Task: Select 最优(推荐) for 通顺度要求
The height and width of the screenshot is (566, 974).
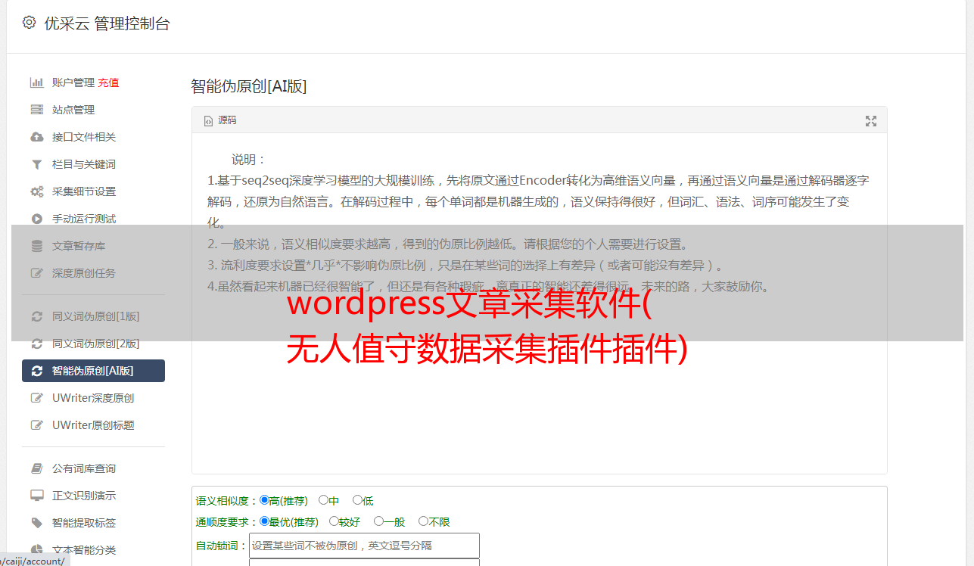Action: coord(264,521)
